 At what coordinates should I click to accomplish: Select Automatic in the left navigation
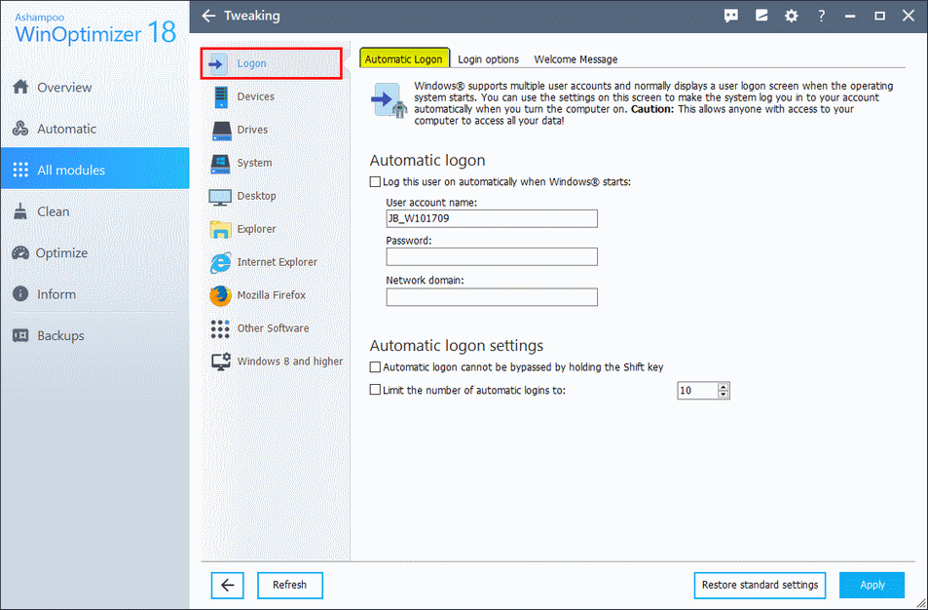[94, 129]
